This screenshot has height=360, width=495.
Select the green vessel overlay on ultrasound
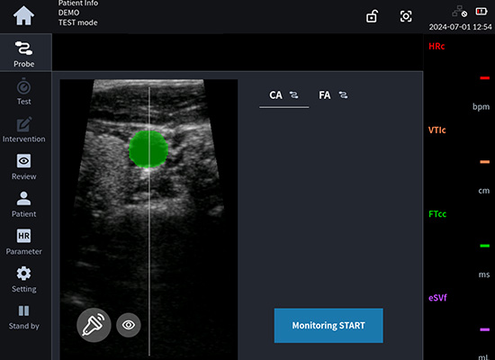tap(148, 148)
